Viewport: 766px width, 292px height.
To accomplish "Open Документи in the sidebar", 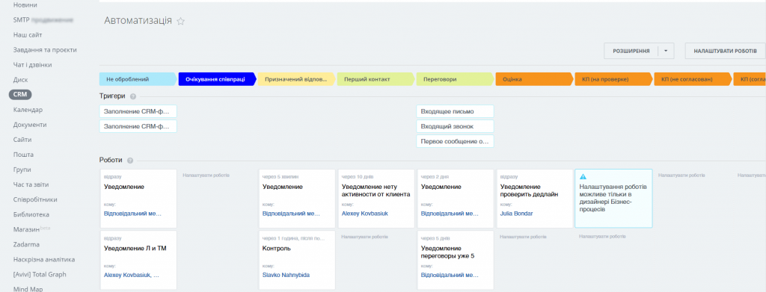I will coord(30,125).
